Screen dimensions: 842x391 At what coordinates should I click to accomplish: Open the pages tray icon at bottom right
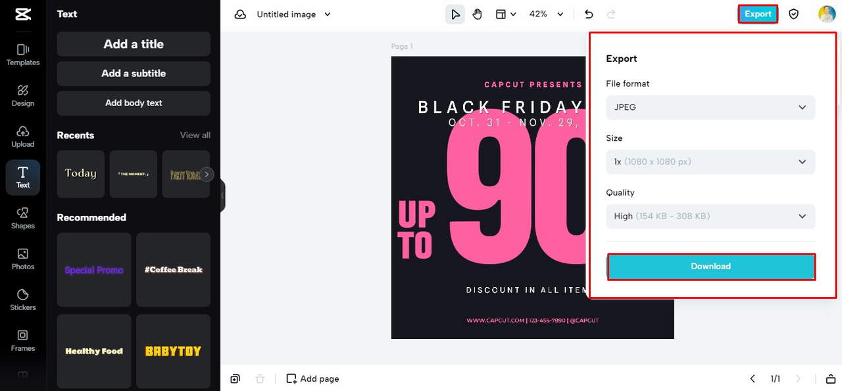point(830,378)
